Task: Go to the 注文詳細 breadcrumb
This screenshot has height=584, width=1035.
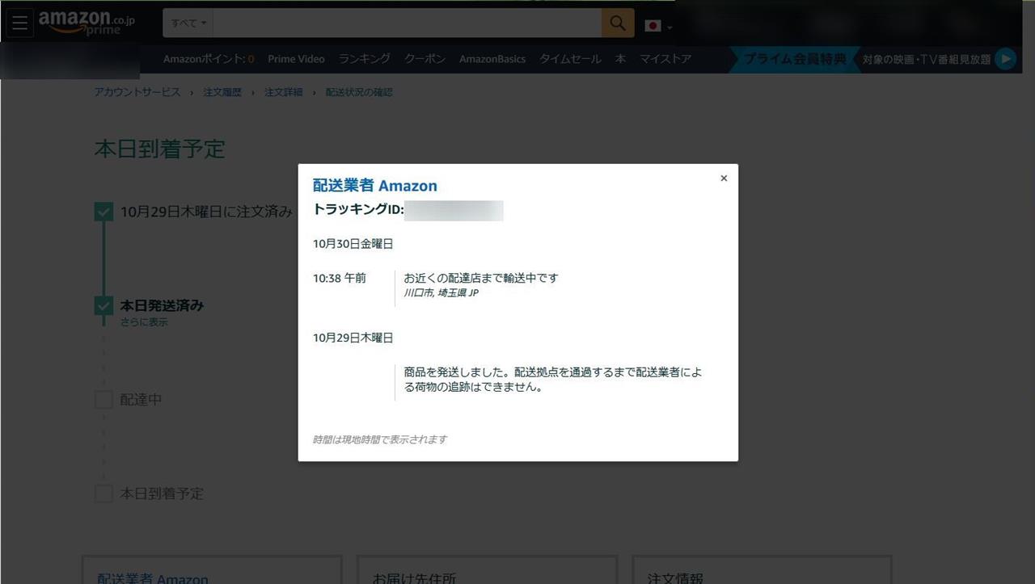Action: point(284,92)
